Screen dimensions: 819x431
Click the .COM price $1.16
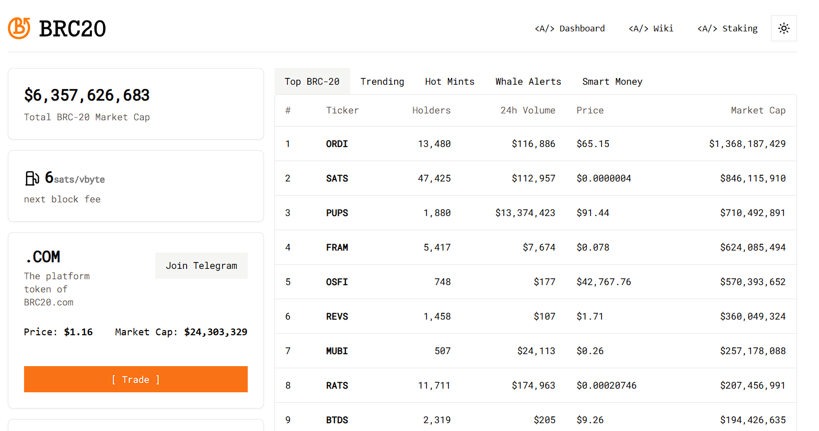coord(78,332)
